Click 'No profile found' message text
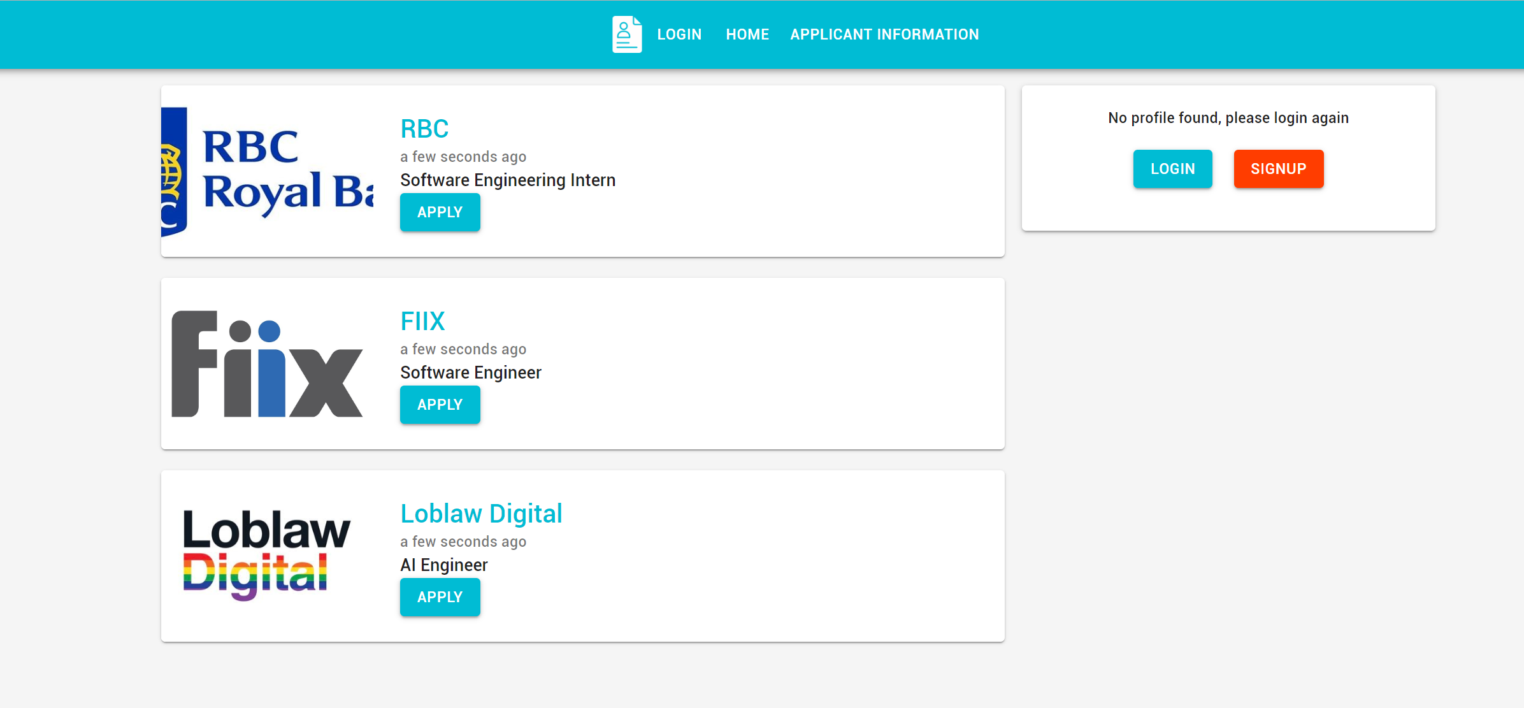 [1228, 118]
